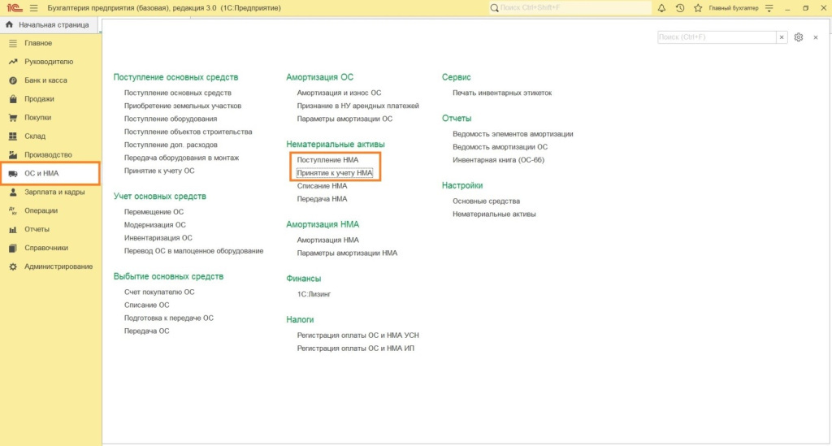Open history clock icon

[680, 8]
